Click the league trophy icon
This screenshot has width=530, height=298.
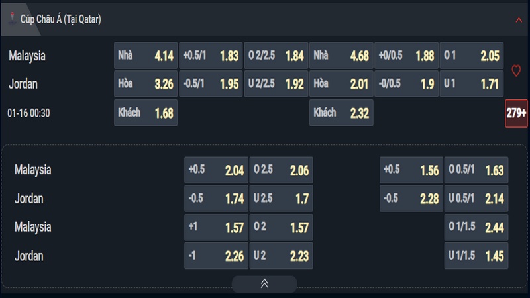[x=11, y=19]
